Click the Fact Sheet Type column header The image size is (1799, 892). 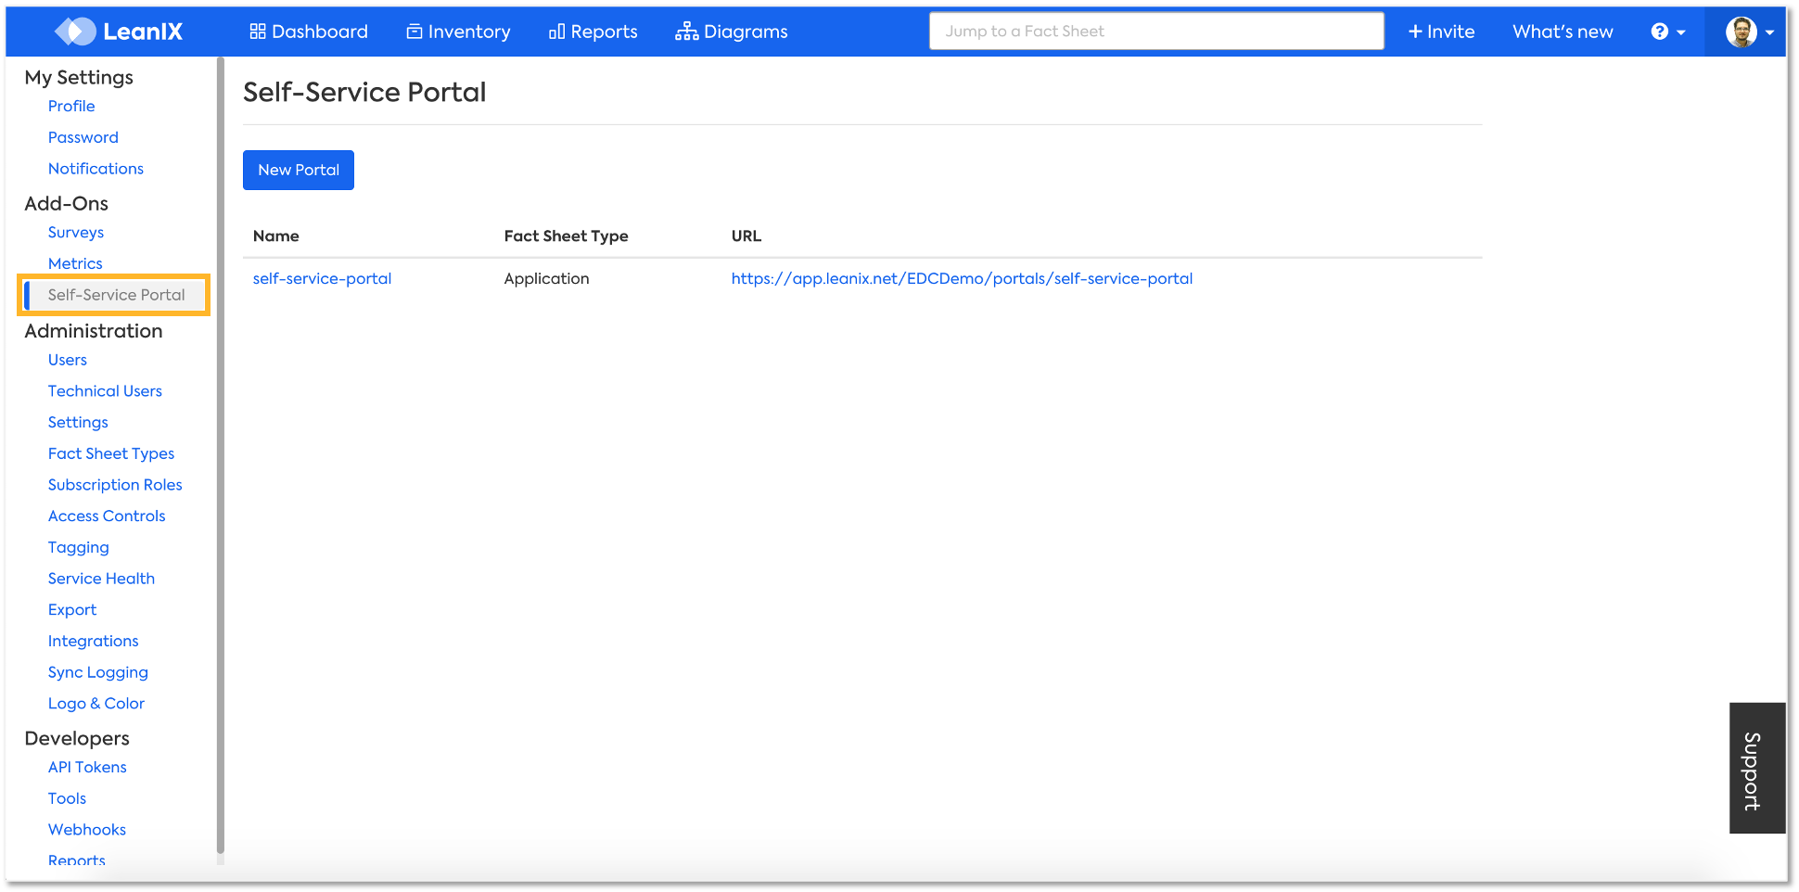coord(566,236)
